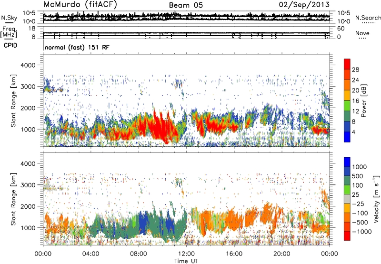
Task: Click the N.Search legend label
Action: pyautogui.click(x=368, y=18)
